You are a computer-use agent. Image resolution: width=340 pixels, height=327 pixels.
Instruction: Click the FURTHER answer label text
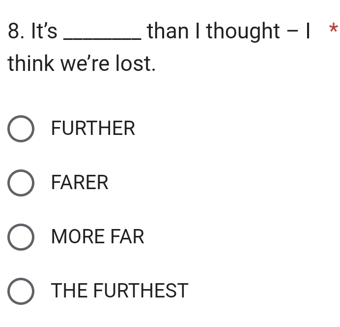coord(93,129)
